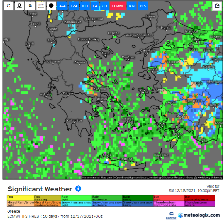Image resolution: width=224 pixels, height=222 pixels.
Task: Click the yellow Fog legend swatch
Action: pos(20,198)
